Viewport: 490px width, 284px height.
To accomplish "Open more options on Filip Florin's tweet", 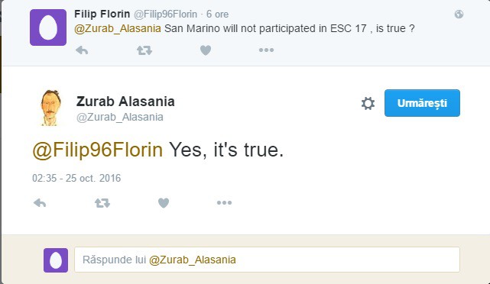I will point(266,50).
